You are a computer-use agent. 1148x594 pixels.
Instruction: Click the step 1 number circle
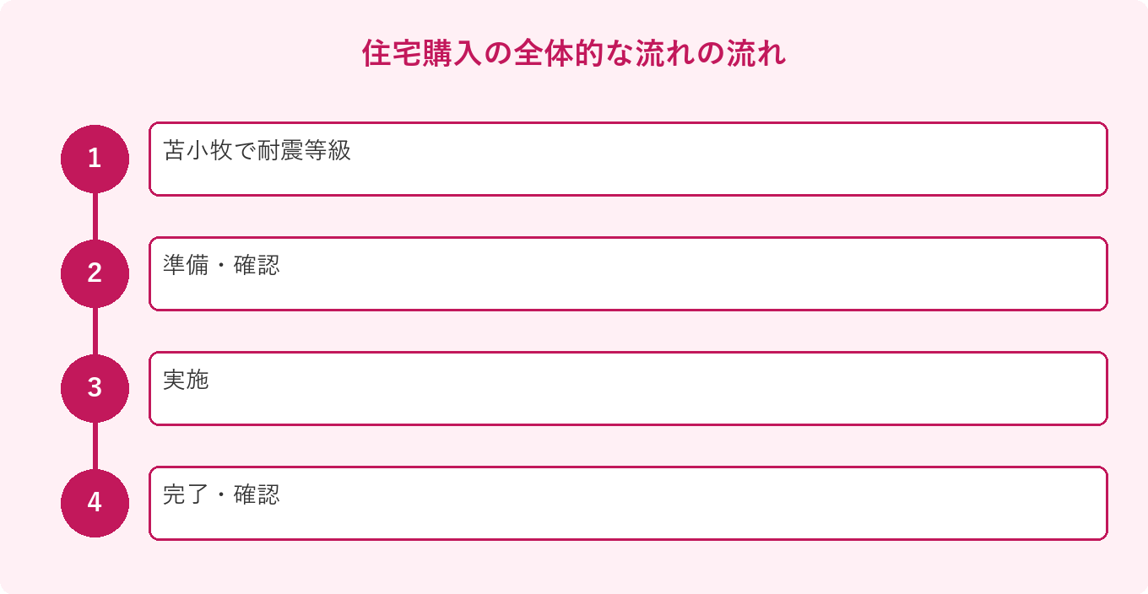pyautogui.click(x=95, y=159)
